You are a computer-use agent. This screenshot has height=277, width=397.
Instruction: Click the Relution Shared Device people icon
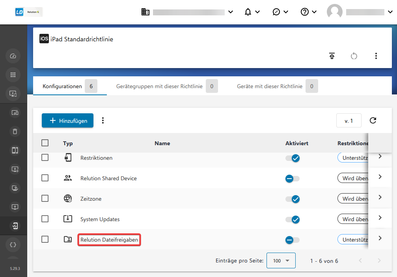pos(67,178)
